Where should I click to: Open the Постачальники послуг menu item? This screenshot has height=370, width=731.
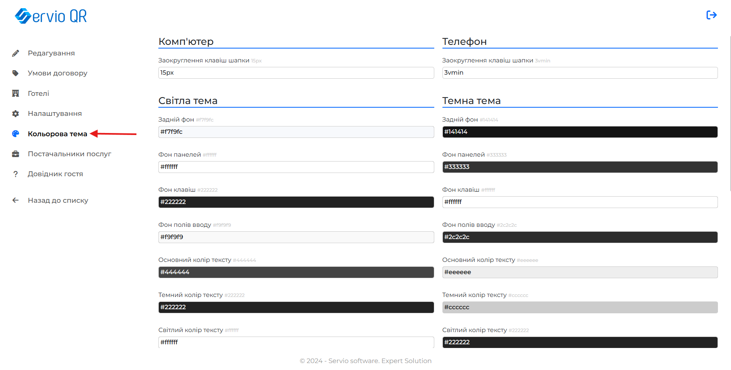(x=69, y=154)
